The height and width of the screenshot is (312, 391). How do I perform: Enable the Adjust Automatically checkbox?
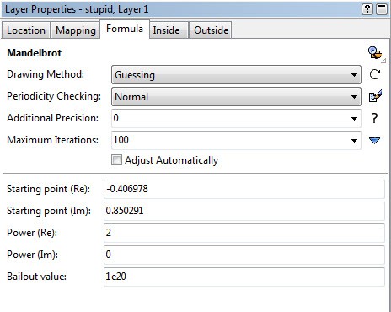pyautogui.click(x=116, y=160)
